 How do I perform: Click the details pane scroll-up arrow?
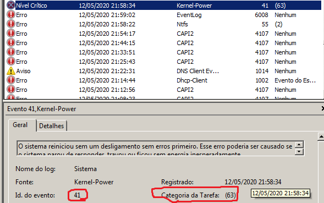tap(321, 136)
